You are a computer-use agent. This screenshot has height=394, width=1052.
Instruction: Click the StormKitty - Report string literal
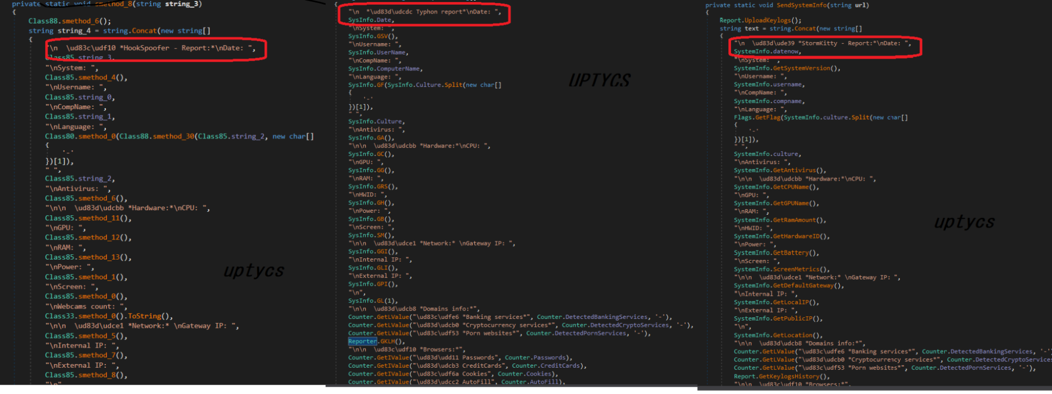pos(823,43)
